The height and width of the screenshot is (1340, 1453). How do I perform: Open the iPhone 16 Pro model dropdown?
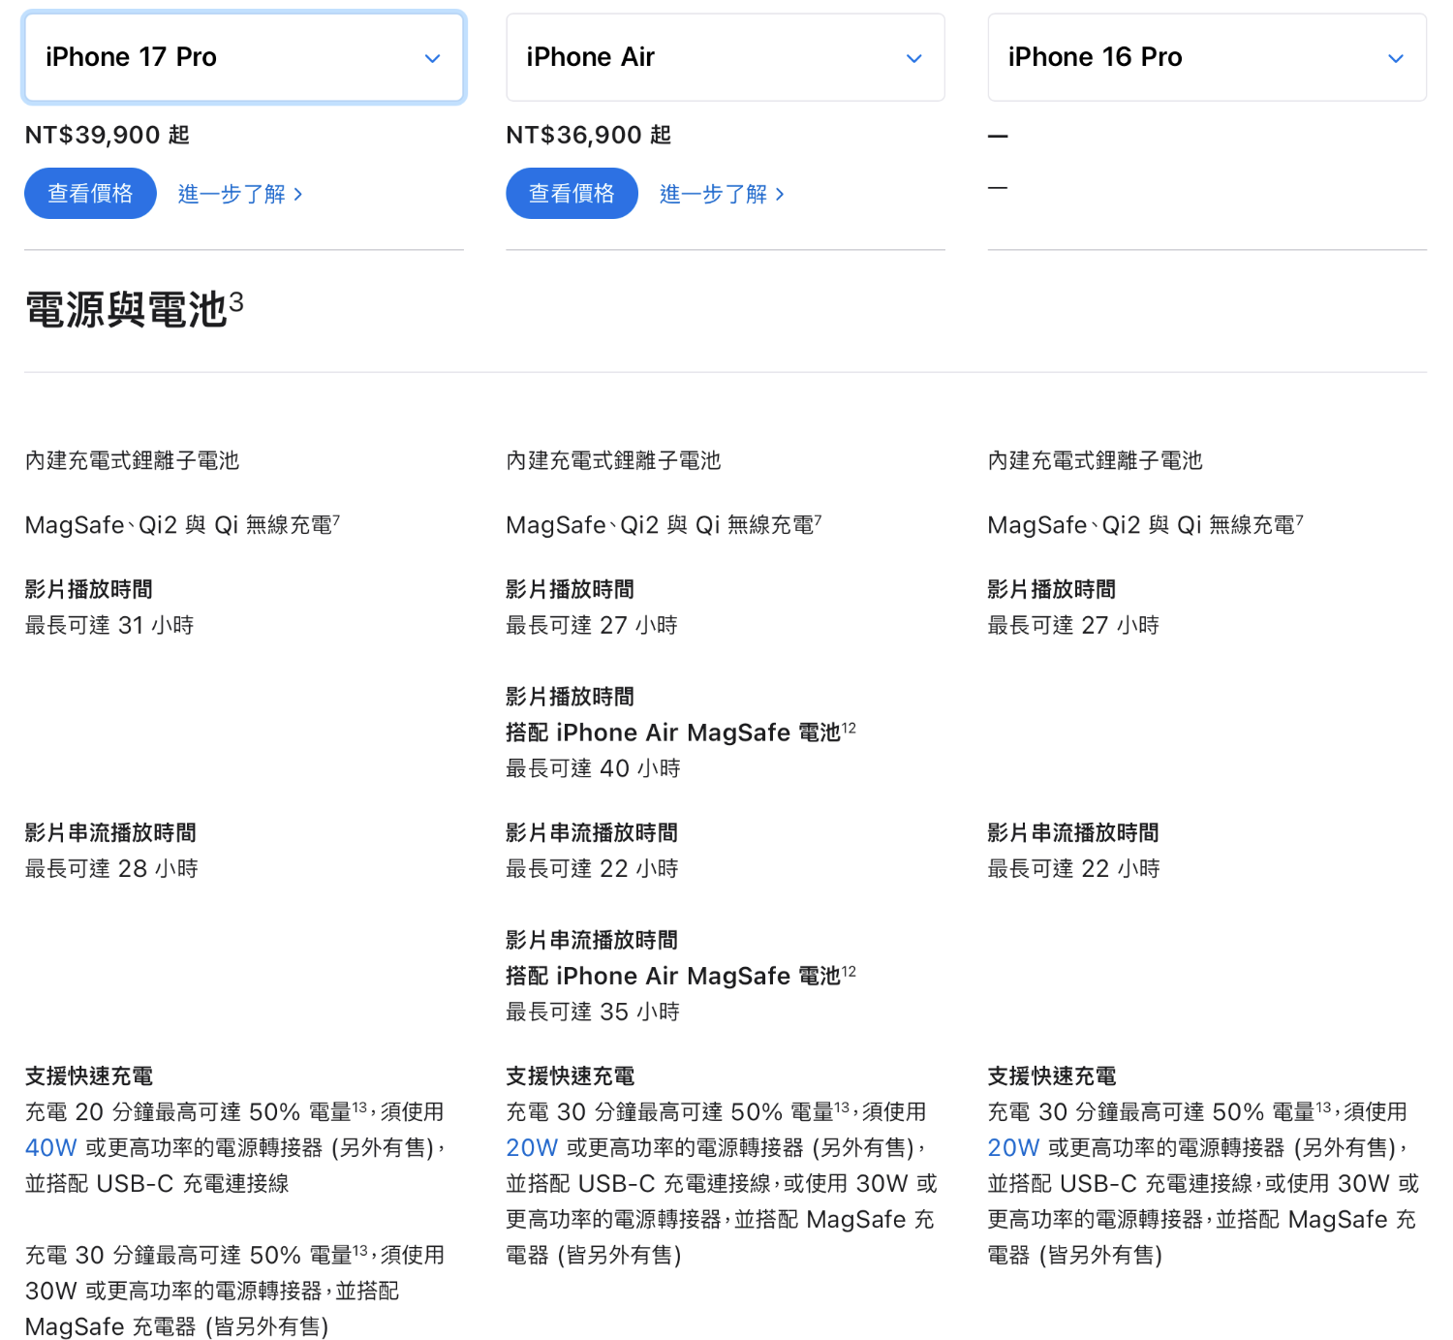pos(1207,57)
